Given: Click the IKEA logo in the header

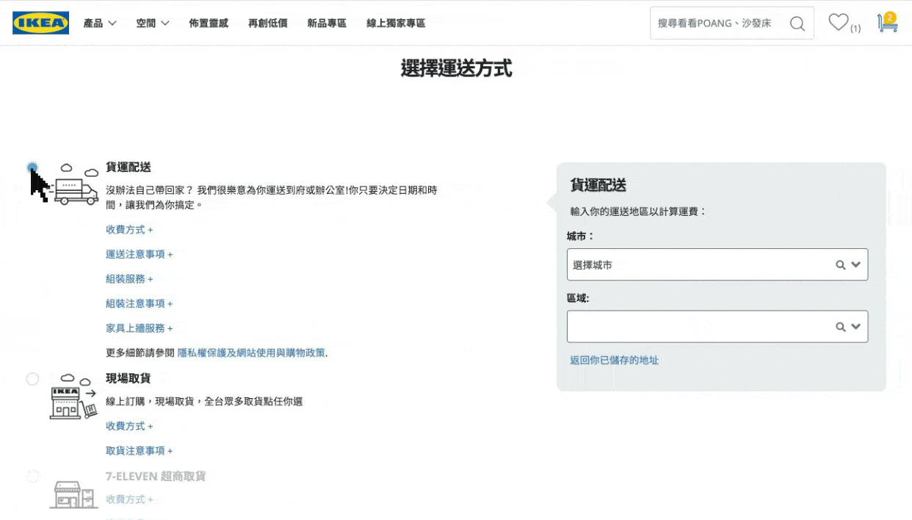Looking at the screenshot, I should pyautogui.click(x=41, y=23).
